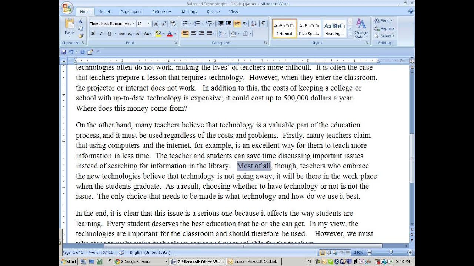Viewport: 474px width, 266px height.
Task: Click the Paste clipboard icon
Action: tap(69, 24)
